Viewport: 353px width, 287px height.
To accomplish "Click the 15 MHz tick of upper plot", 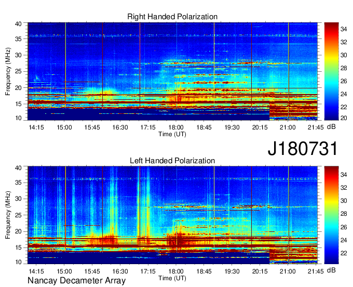I will (x=19, y=104).
